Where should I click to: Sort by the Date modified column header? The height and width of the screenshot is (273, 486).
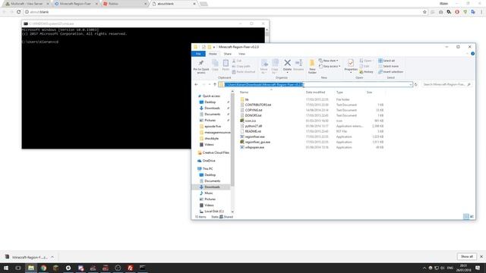coord(315,93)
